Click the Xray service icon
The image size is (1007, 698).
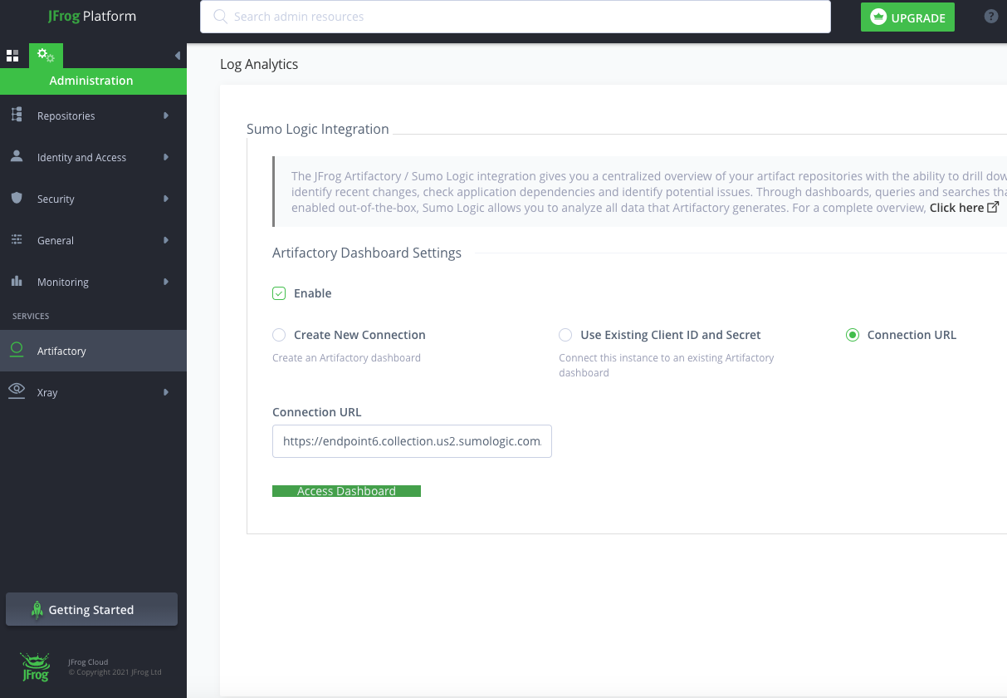[17, 391]
